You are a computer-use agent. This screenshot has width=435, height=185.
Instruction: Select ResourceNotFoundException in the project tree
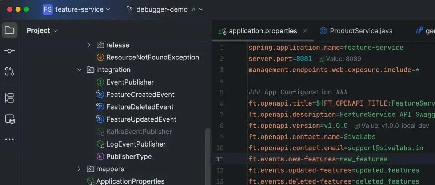click(x=153, y=57)
